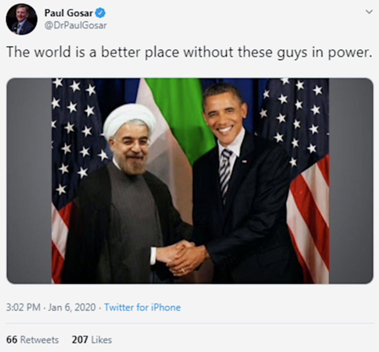This screenshot has height=352, width=379.
Task: View the 207 Likes list
Action: pos(92,340)
